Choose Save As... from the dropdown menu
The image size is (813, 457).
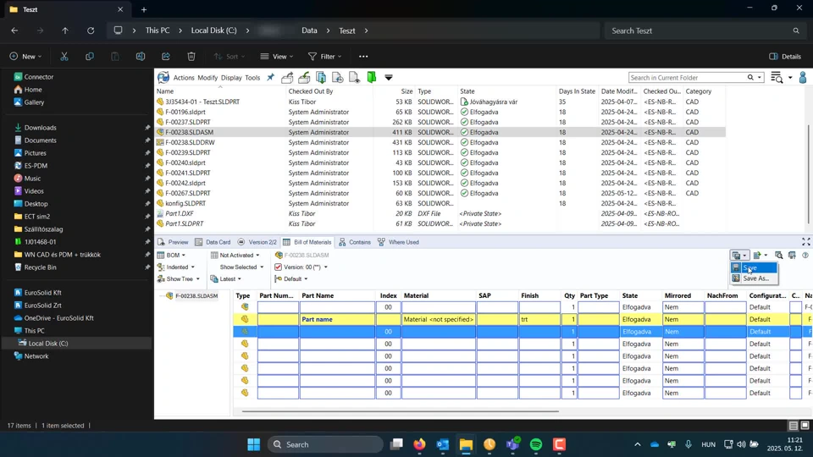point(755,278)
